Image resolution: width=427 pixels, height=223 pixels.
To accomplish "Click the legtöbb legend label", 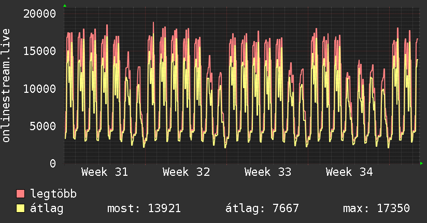I will pyautogui.click(x=53, y=193).
